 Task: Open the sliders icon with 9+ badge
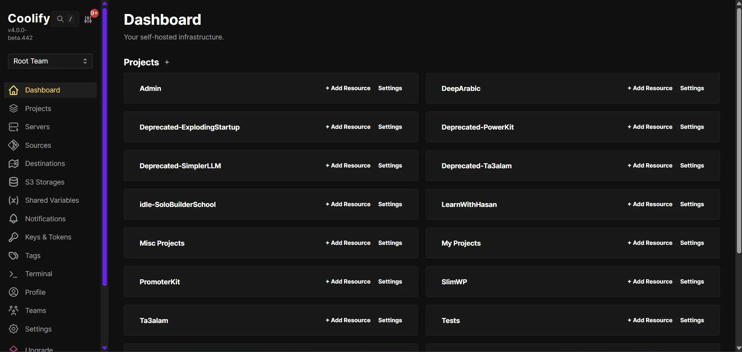pos(89,19)
